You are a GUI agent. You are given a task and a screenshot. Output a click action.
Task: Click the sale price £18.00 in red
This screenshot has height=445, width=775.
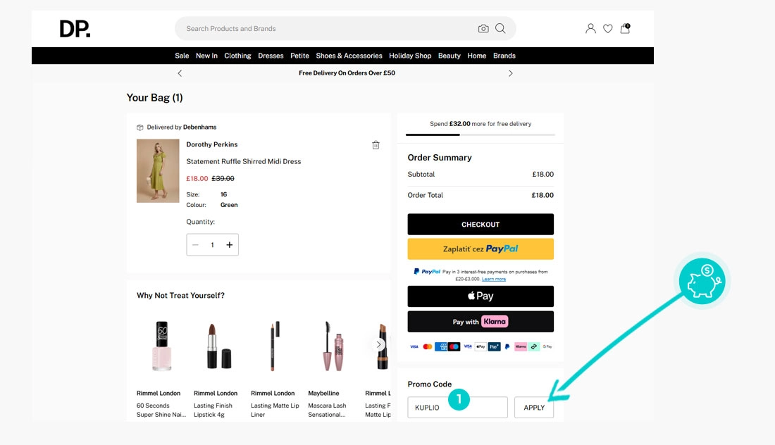tap(197, 179)
